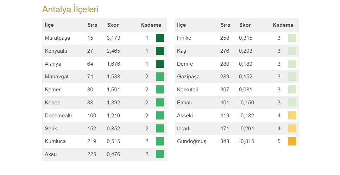
Task: Sort left table by Skor header
Action: (x=113, y=25)
